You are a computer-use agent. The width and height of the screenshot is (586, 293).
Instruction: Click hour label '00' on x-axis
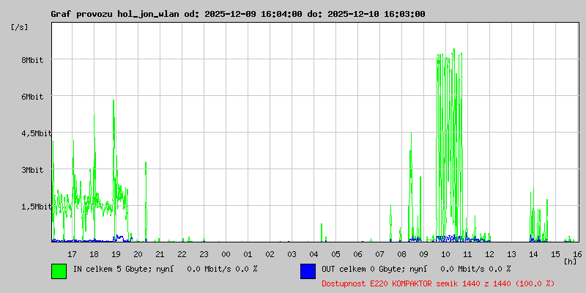pyautogui.click(x=226, y=254)
